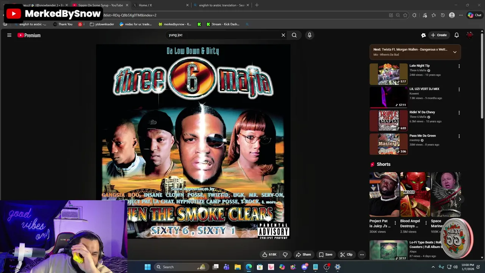This screenshot has width=485, height=273.
Task: Open the account avatar menu
Action: (x=470, y=35)
